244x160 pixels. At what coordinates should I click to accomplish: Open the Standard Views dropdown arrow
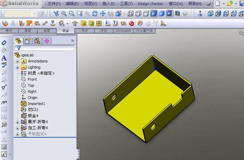(x=124, y=14)
